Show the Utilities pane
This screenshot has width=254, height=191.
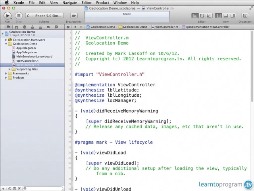click(233, 16)
